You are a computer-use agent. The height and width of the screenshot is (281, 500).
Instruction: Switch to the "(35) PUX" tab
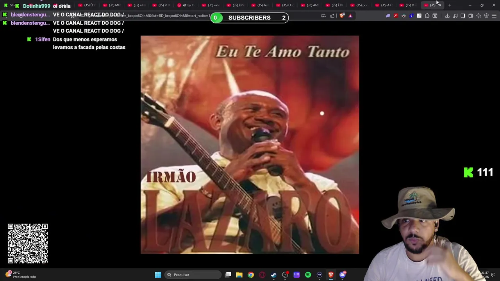tap(162, 5)
